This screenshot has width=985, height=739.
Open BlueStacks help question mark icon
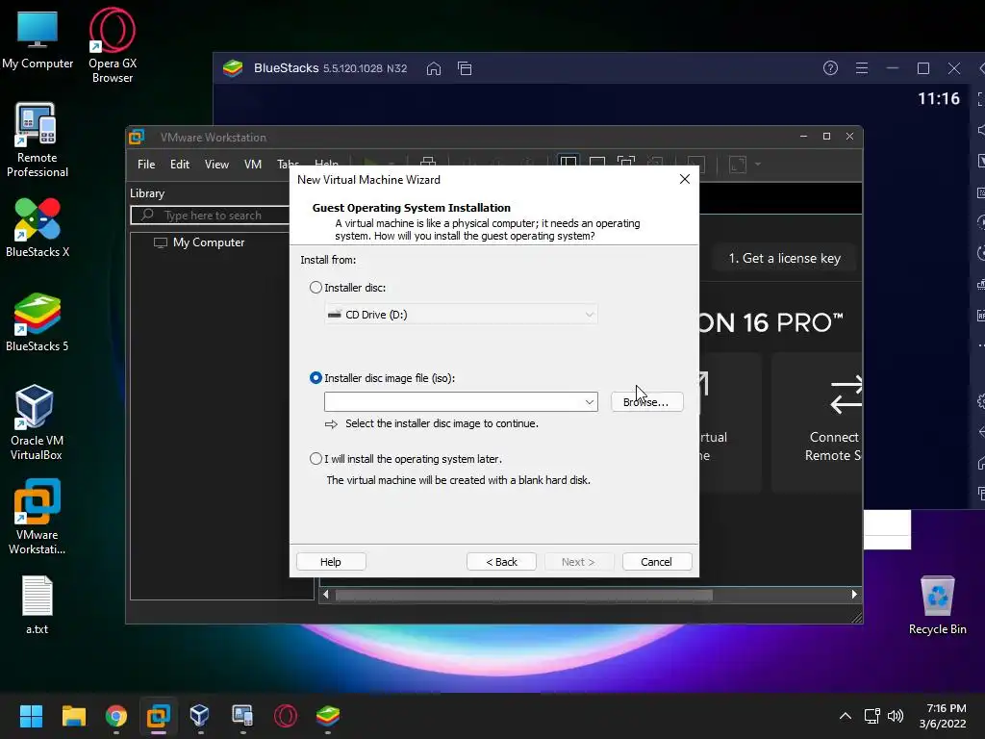[830, 68]
